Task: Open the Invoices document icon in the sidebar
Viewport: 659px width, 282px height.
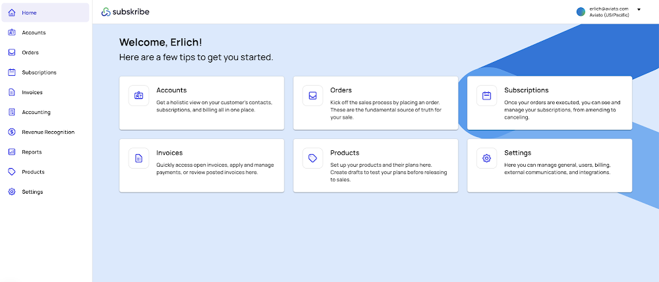Action: pos(12,92)
